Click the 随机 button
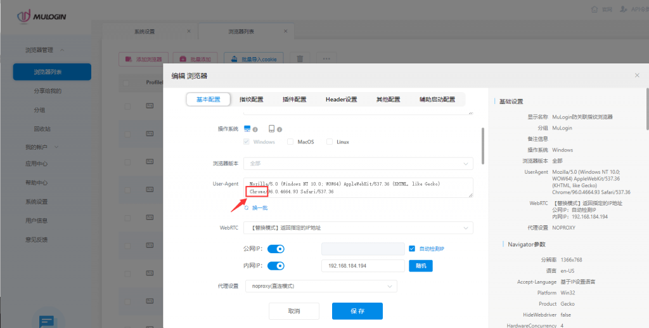This screenshot has height=328, width=649. [421, 266]
